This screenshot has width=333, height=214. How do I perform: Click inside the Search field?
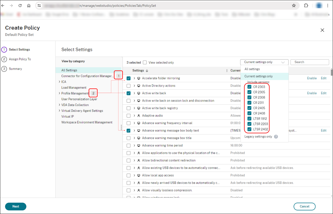click(x=309, y=62)
